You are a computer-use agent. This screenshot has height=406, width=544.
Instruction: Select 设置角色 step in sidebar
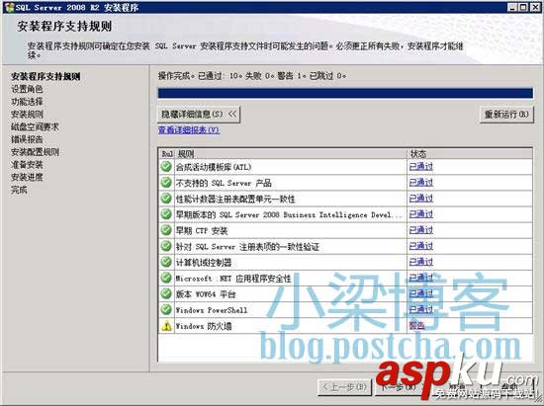(x=27, y=89)
